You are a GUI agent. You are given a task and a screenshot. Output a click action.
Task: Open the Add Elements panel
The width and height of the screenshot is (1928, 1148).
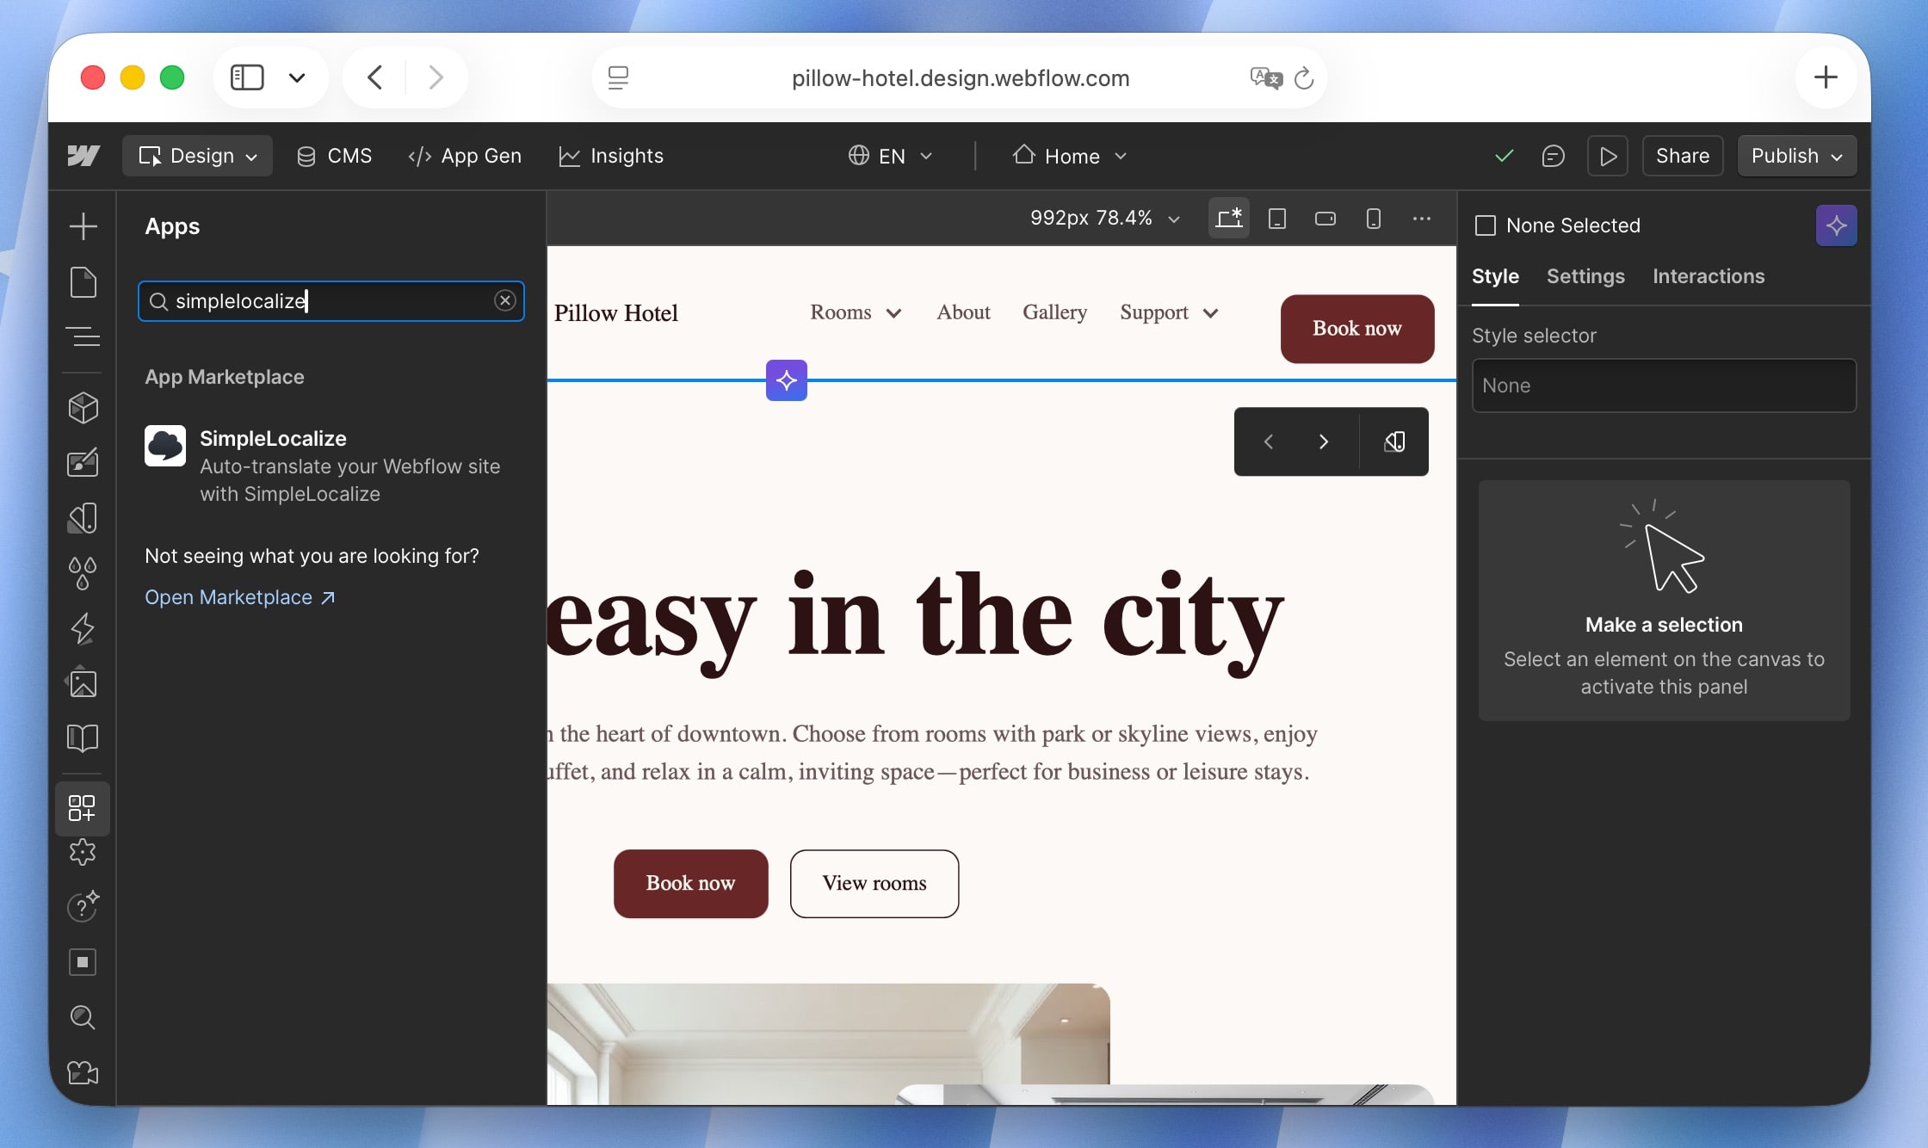click(83, 226)
